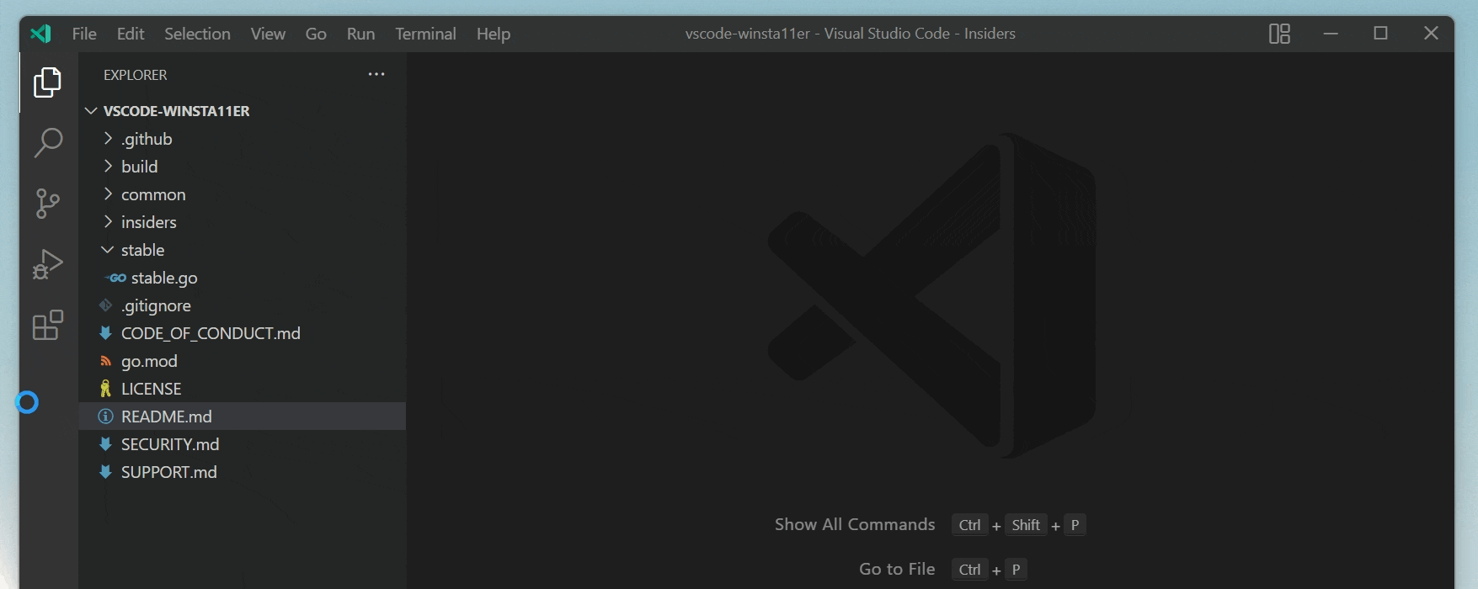Image resolution: width=1478 pixels, height=589 pixels.
Task: Collapse the stable folder chevron
Action: (108, 250)
